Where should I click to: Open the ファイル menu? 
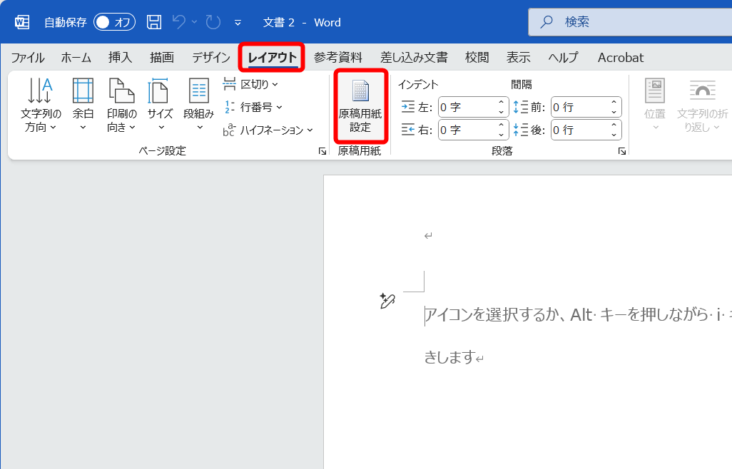click(x=27, y=57)
